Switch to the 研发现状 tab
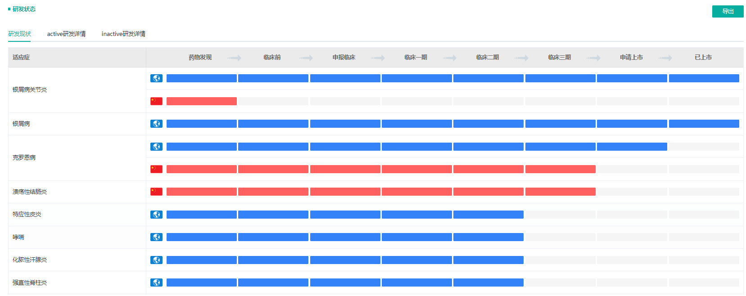The image size is (746, 296). (19, 34)
